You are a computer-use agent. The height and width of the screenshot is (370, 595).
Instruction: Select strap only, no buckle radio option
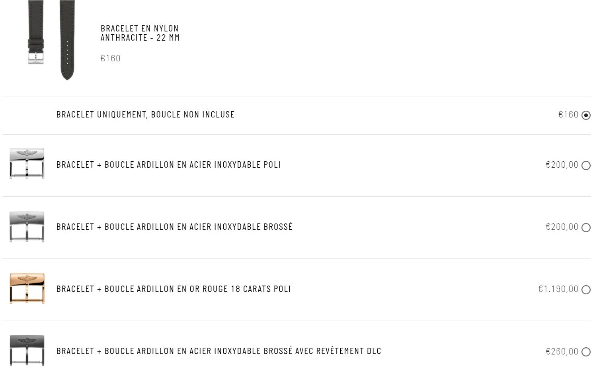pyautogui.click(x=586, y=115)
